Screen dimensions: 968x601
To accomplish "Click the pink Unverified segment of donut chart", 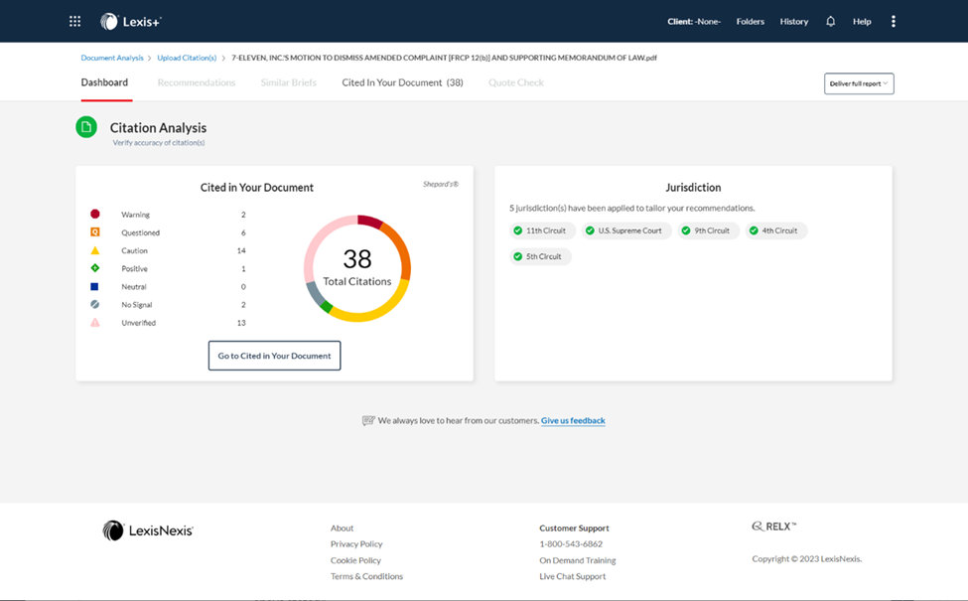I will coord(318,245).
